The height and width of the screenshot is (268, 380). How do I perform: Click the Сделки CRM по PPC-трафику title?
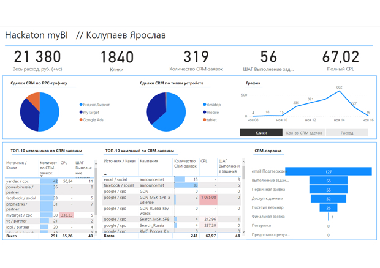coord(39,83)
